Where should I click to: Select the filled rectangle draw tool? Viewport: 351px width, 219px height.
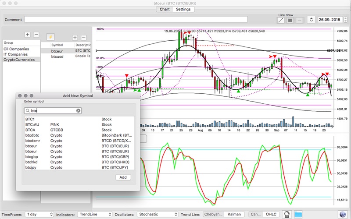[290, 20]
